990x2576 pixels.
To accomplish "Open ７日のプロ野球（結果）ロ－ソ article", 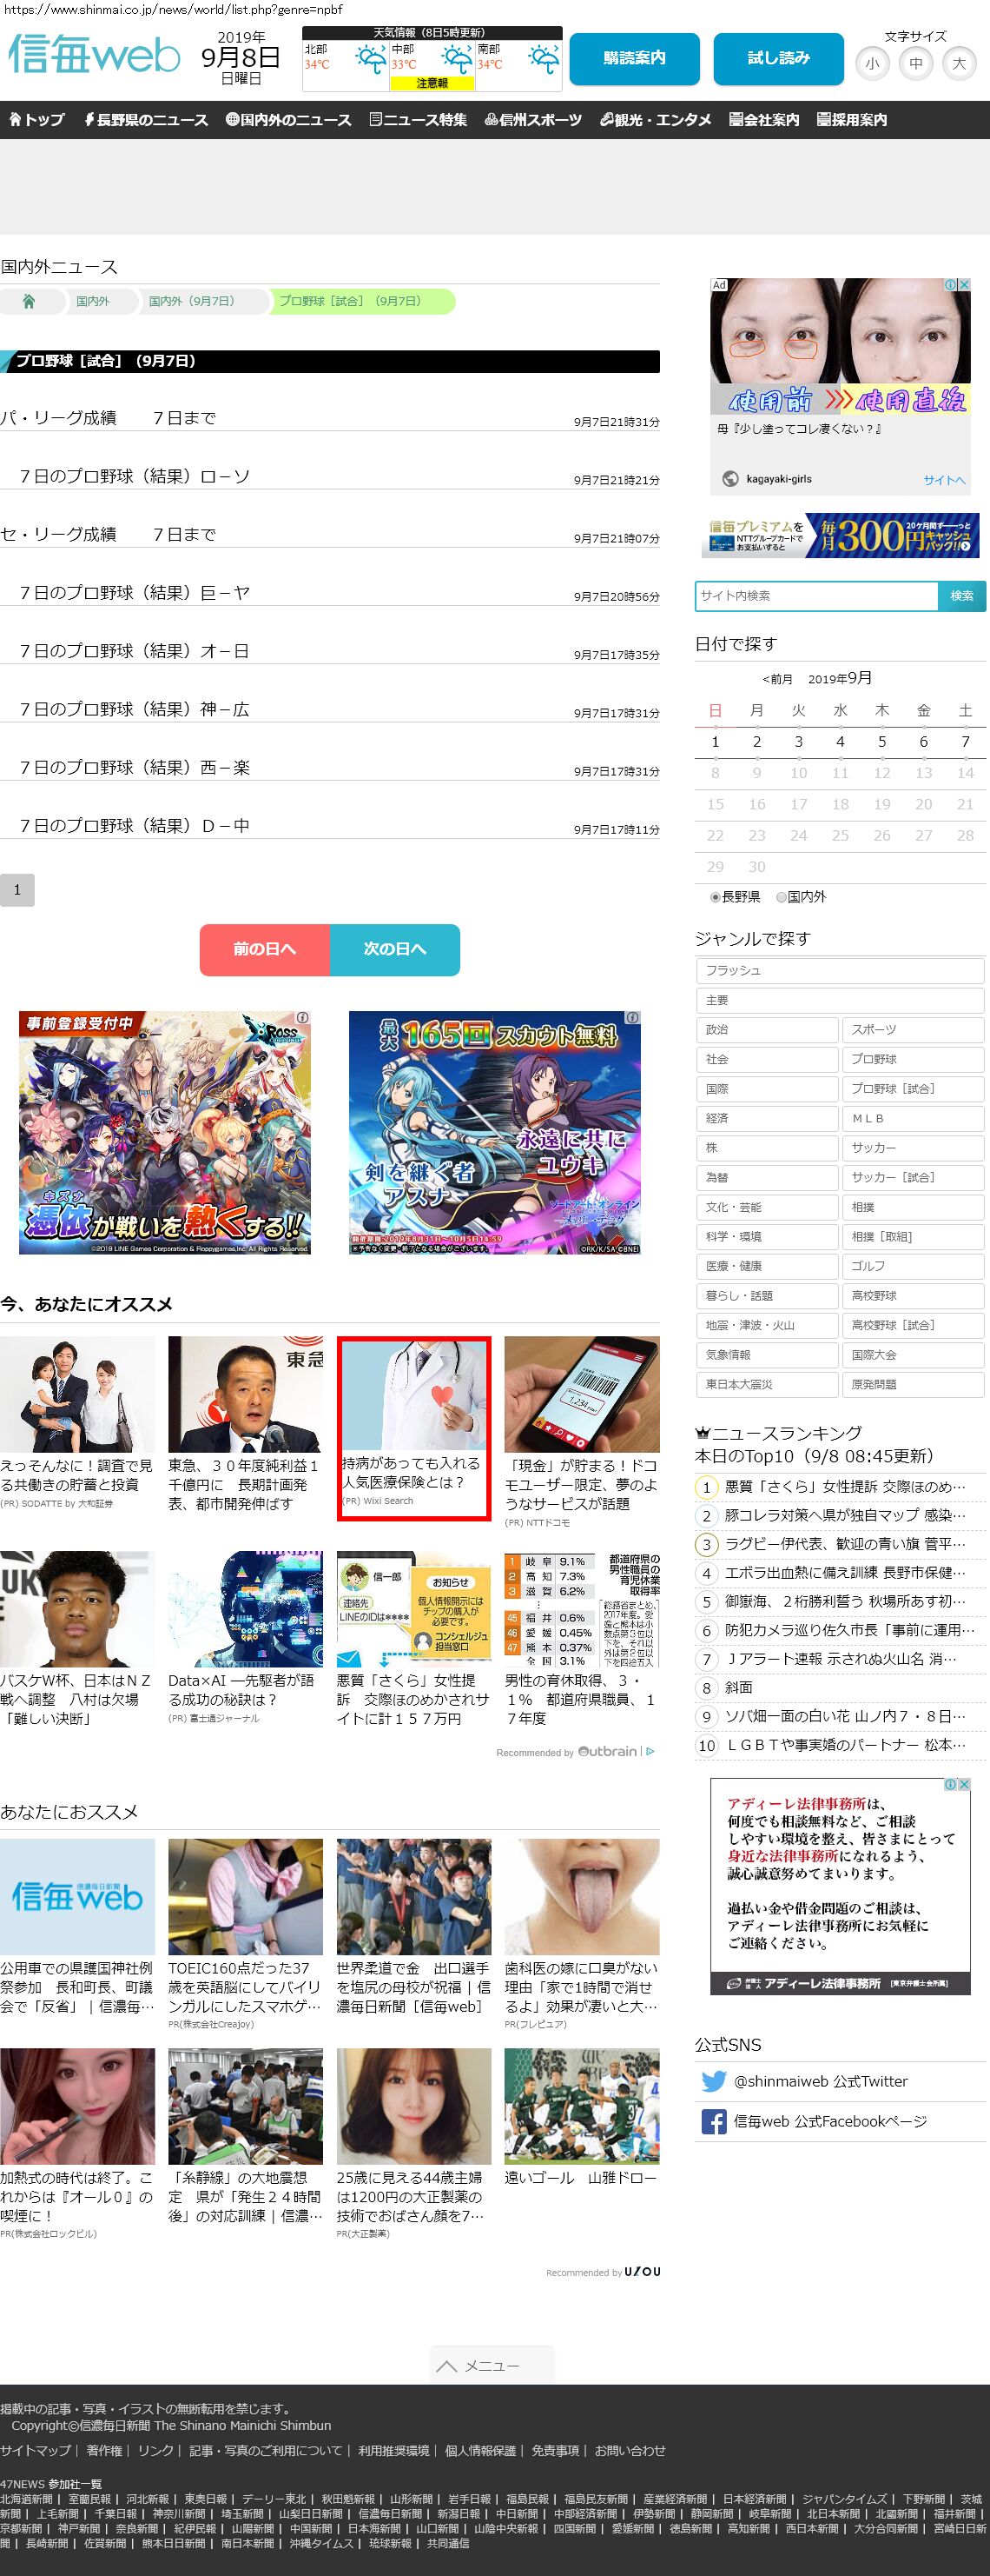I will click(135, 476).
